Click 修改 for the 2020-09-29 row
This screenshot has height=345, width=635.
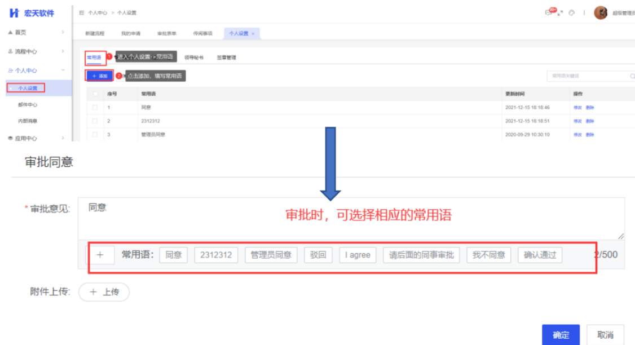click(577, 134)
